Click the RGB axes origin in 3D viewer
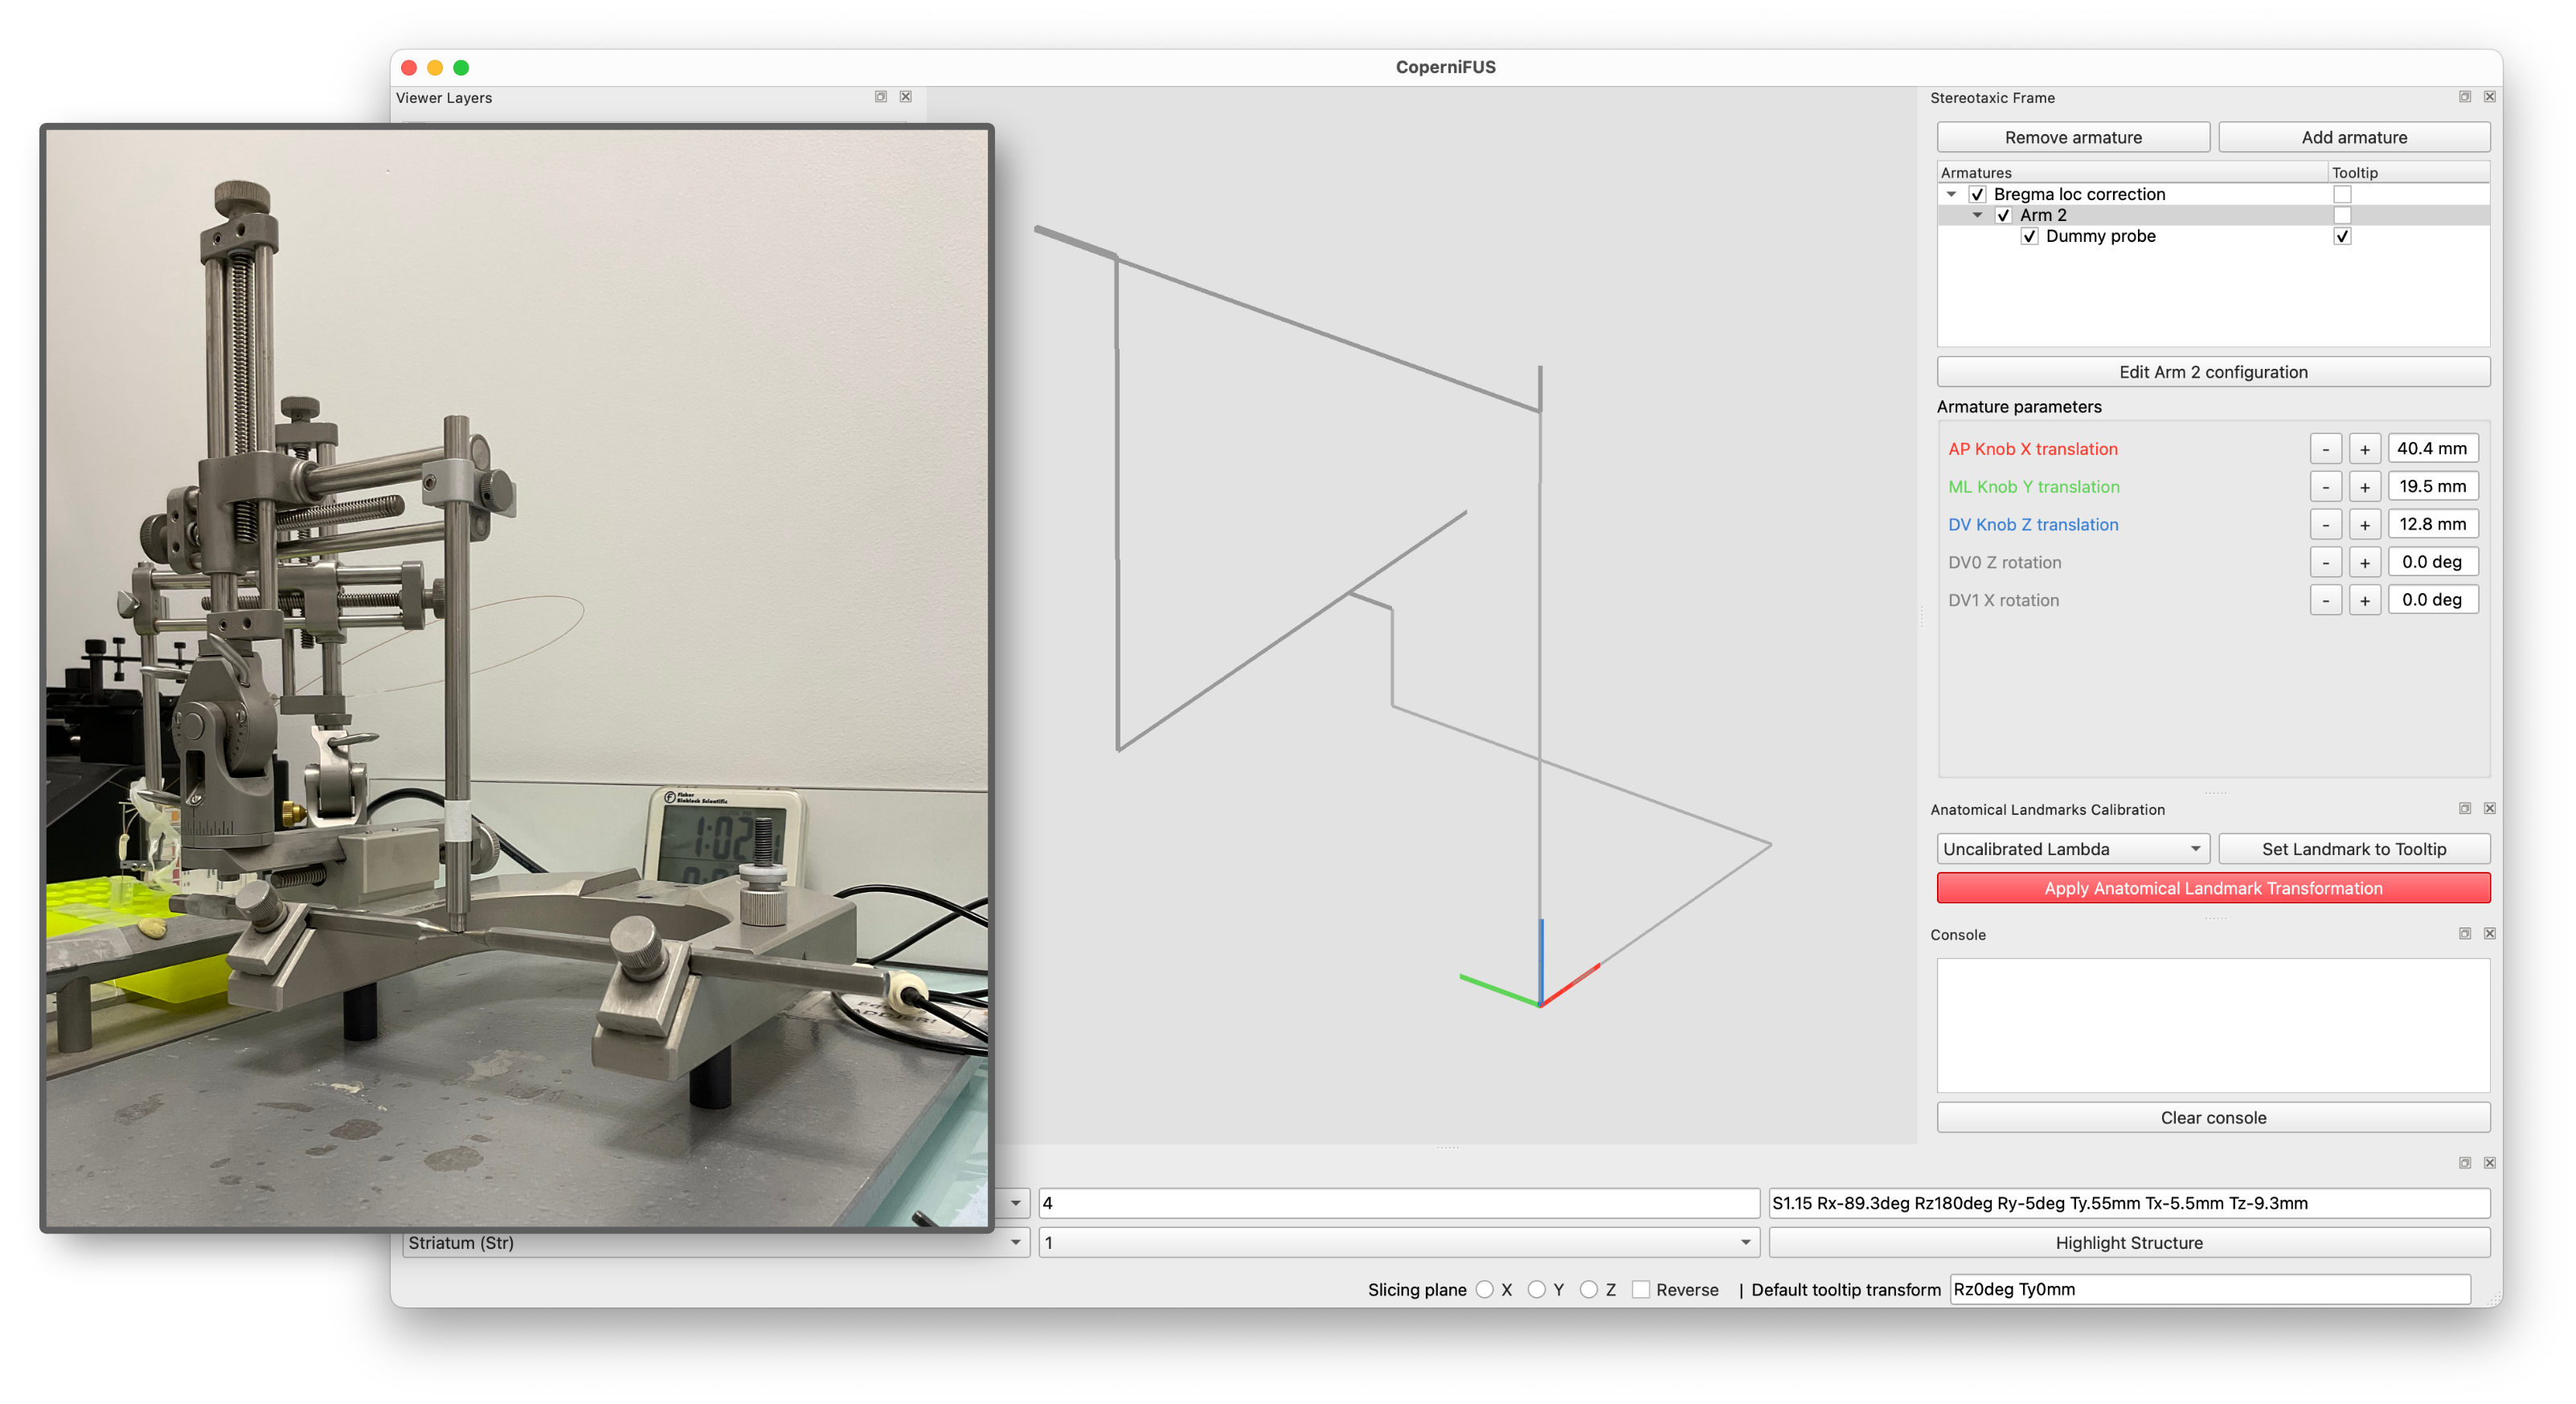The height and width of the screenshot is (1404, 2576). click(1540, 1005)
